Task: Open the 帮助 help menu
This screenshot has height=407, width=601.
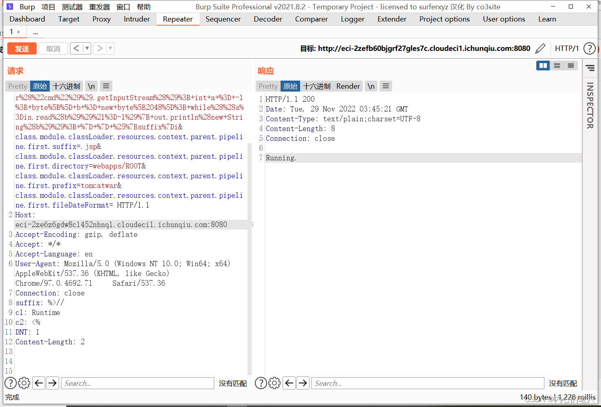Action: pos(144,7)
